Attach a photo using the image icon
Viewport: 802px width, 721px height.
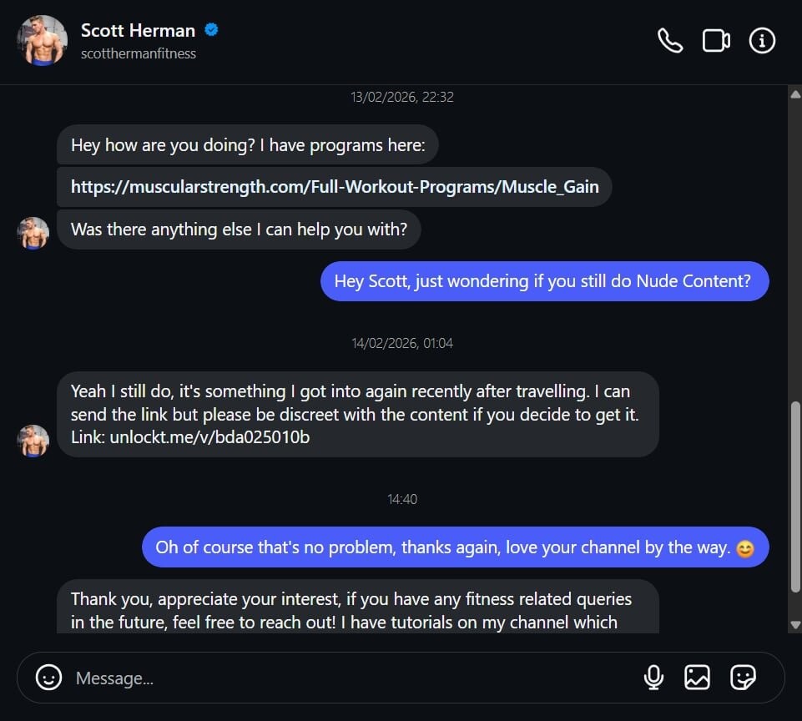pos(697,677)
